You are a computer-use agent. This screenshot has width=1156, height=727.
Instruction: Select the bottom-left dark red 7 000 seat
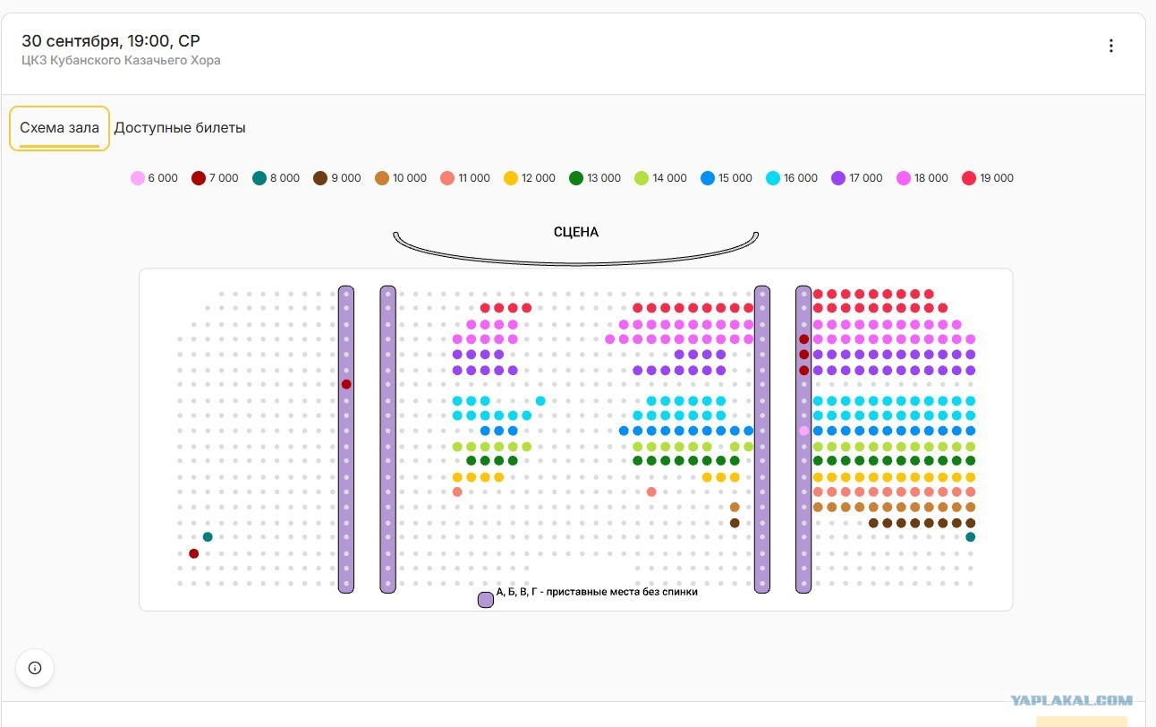click(193, 553)
